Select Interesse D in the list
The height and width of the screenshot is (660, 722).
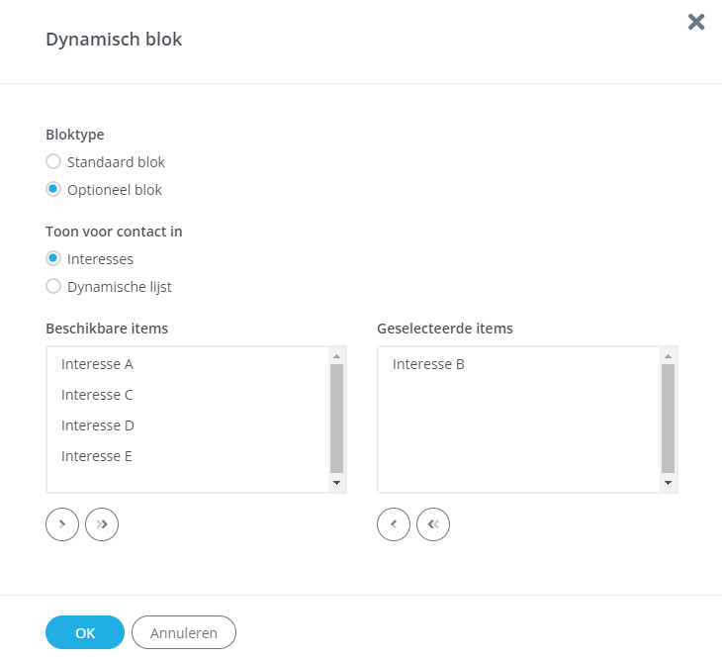point(97,425)
